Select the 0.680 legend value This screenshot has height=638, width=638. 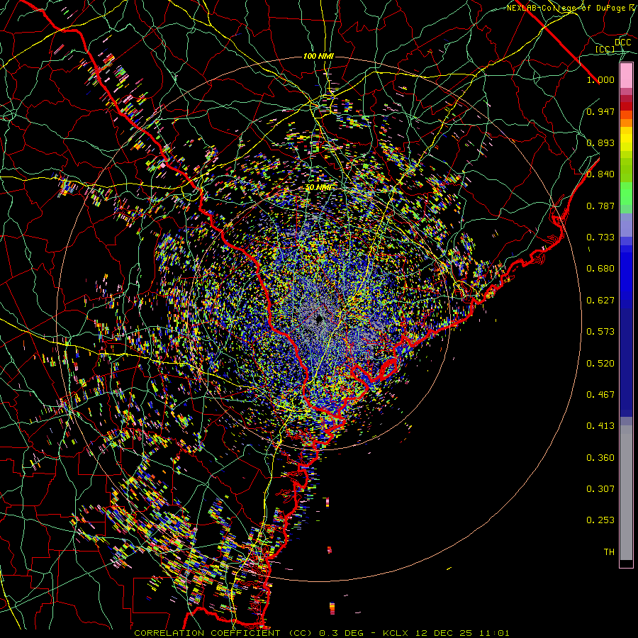pyautogui.click(x=600, y=269)
